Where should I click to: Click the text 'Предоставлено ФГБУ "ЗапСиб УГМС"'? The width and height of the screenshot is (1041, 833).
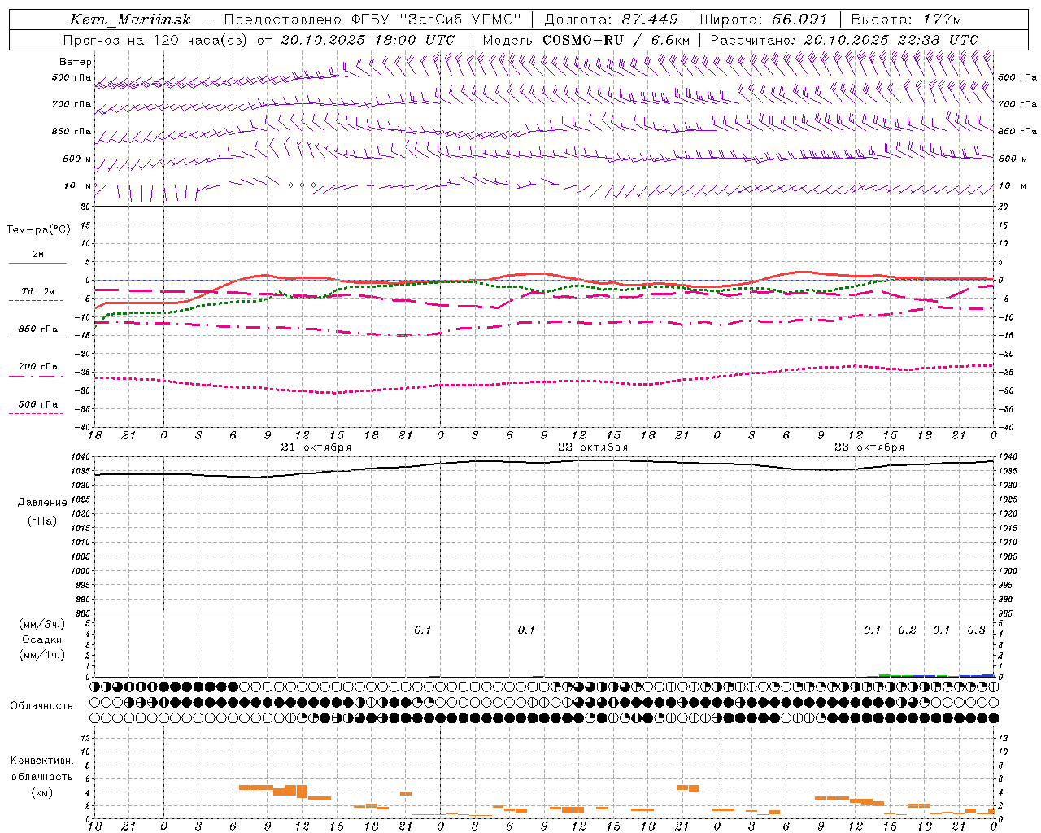(x=372, y=20)
